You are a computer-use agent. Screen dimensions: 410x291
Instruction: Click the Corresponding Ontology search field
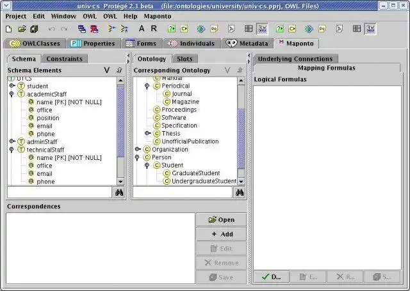pyautogui.click(x=183, y=193)
